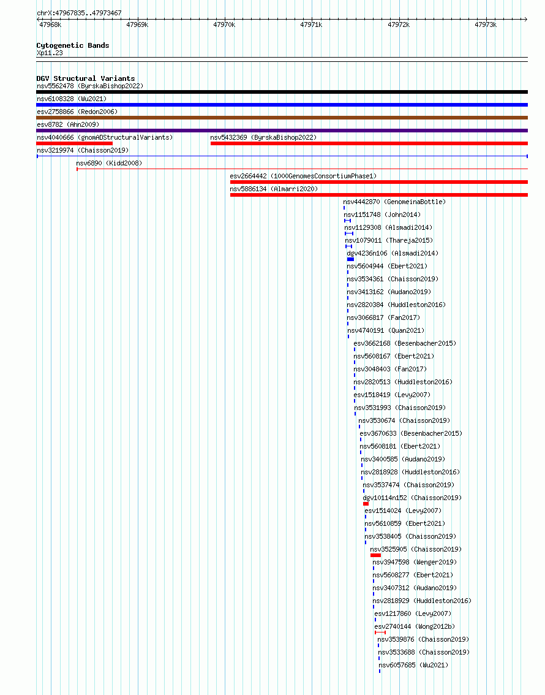Select the blue dgv4236n106 variant glyph

pos(351,259)
